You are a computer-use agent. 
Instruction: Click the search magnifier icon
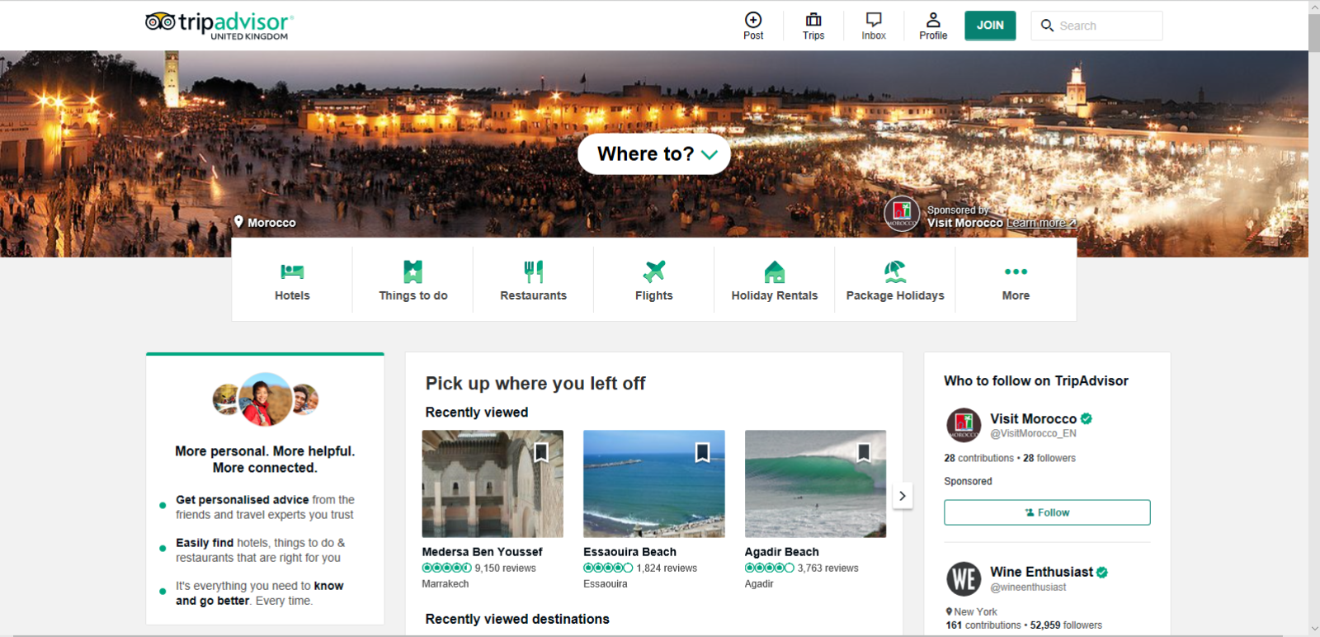coord(1047,26)
